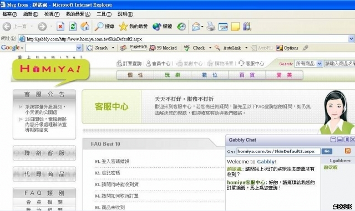Image resolution: width=355 pixels, height=211 pixels.
Task: Click the Homiya product name search field
Action: (340, 64)
